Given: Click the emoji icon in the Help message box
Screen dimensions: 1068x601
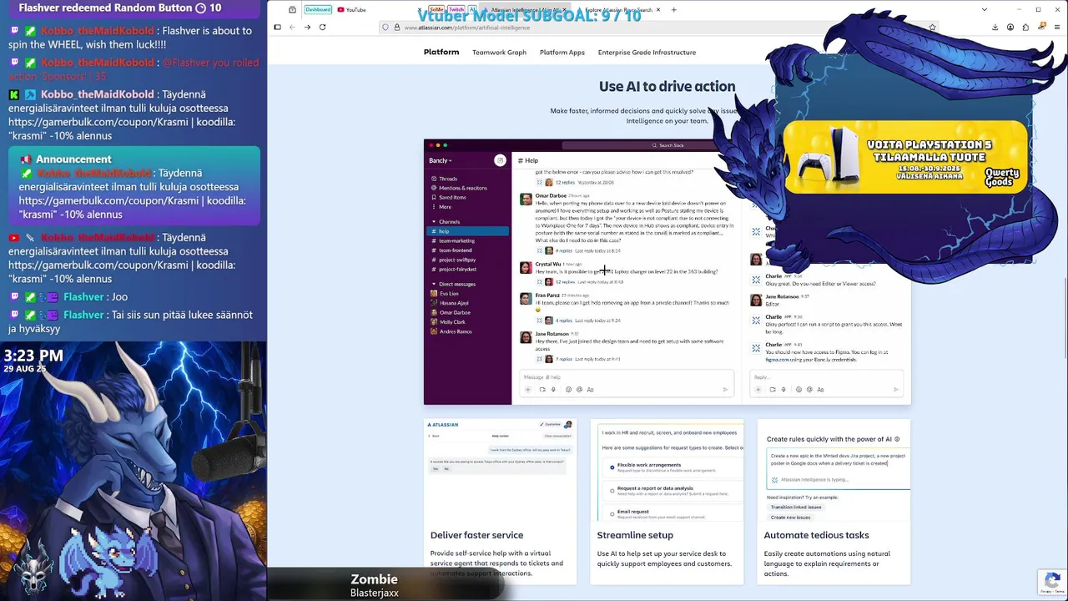Looking at the screenshot, I should click(x=569, y=390).
